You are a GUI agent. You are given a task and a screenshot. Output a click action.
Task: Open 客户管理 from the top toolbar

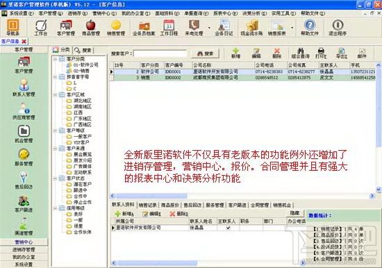click(66, 28)
